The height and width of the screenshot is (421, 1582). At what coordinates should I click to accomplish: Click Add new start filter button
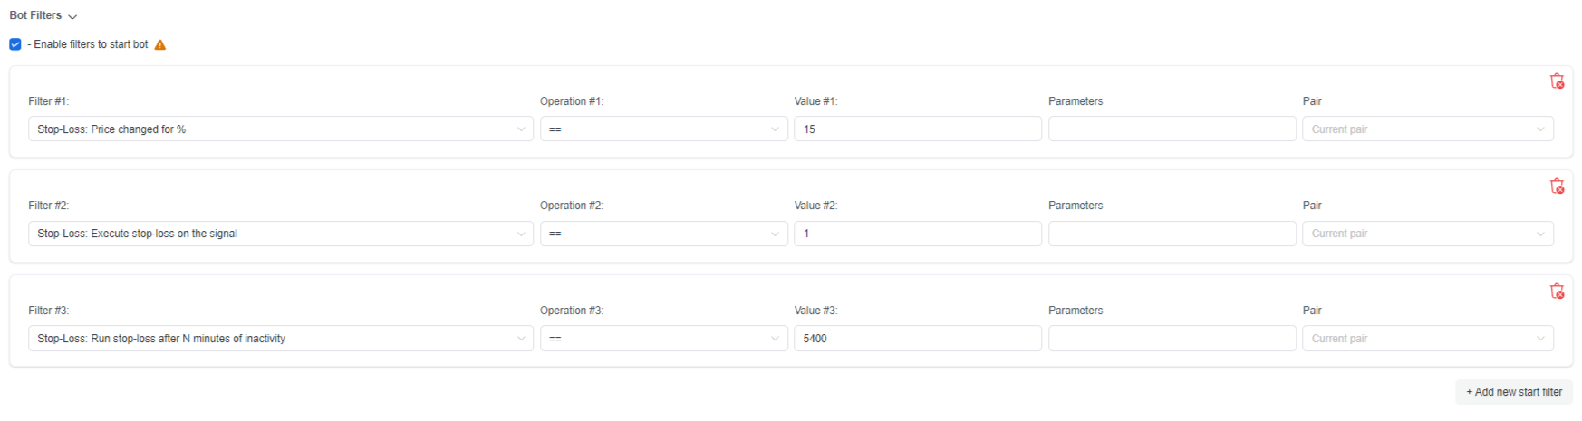click(1513, 392)
